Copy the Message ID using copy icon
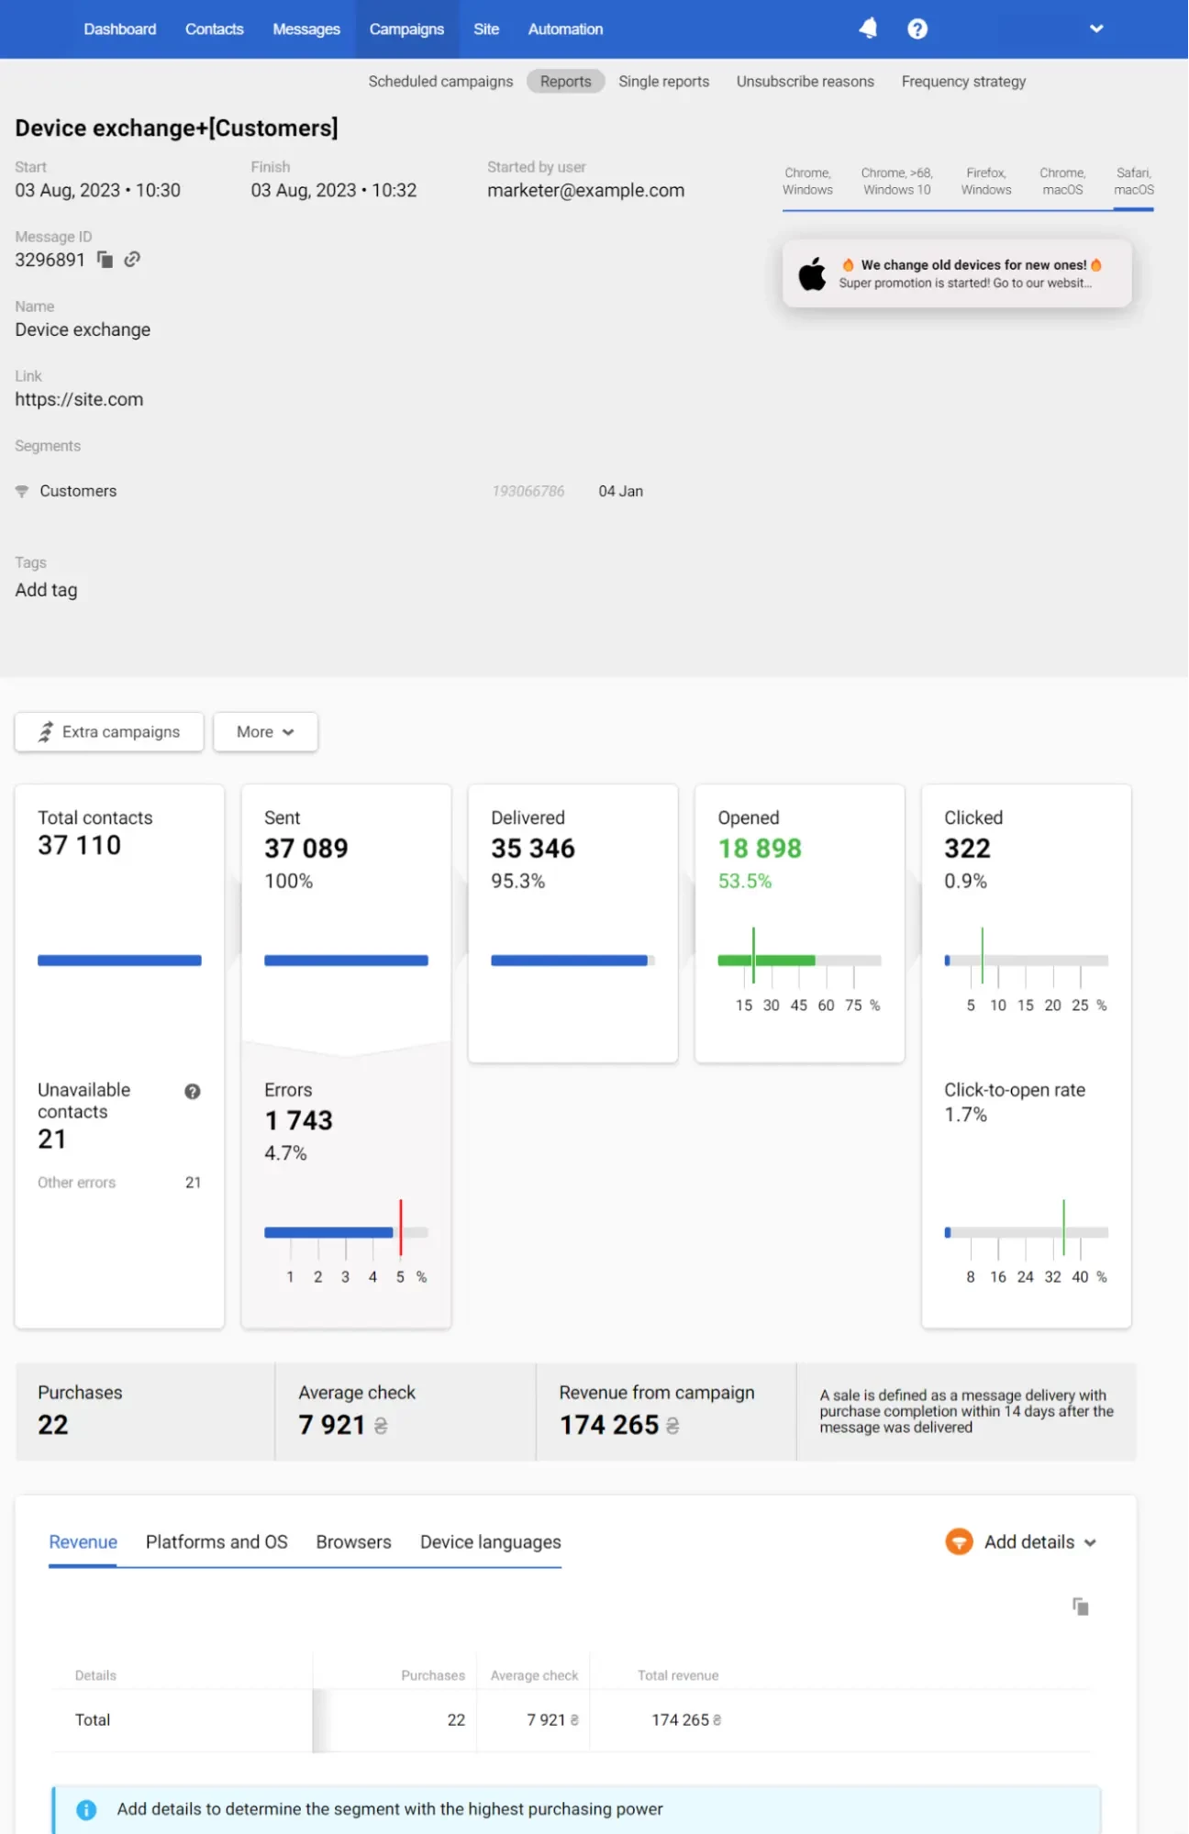Screen dimensions: 1189x1834 (x=105, y=260)
